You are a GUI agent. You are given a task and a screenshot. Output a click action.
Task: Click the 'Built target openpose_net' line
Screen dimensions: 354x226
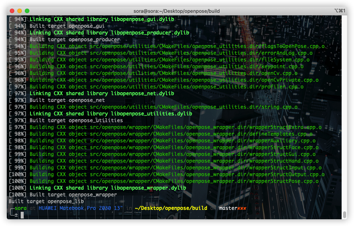pyautogui.click(x=67, y=100)
